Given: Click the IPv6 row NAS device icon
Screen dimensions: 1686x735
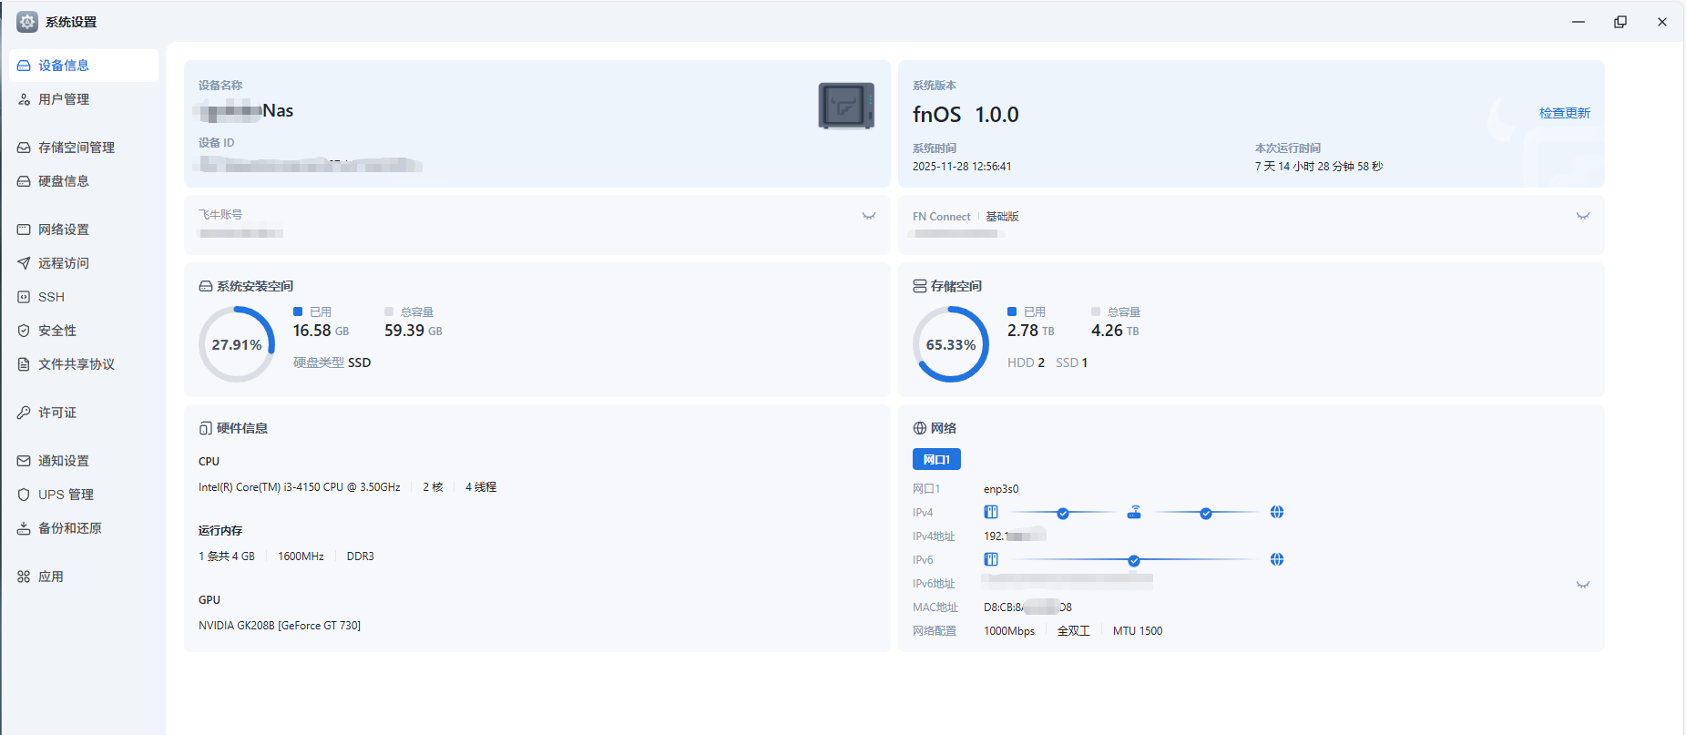Looking at the screenshot, I should pos(991,559).
